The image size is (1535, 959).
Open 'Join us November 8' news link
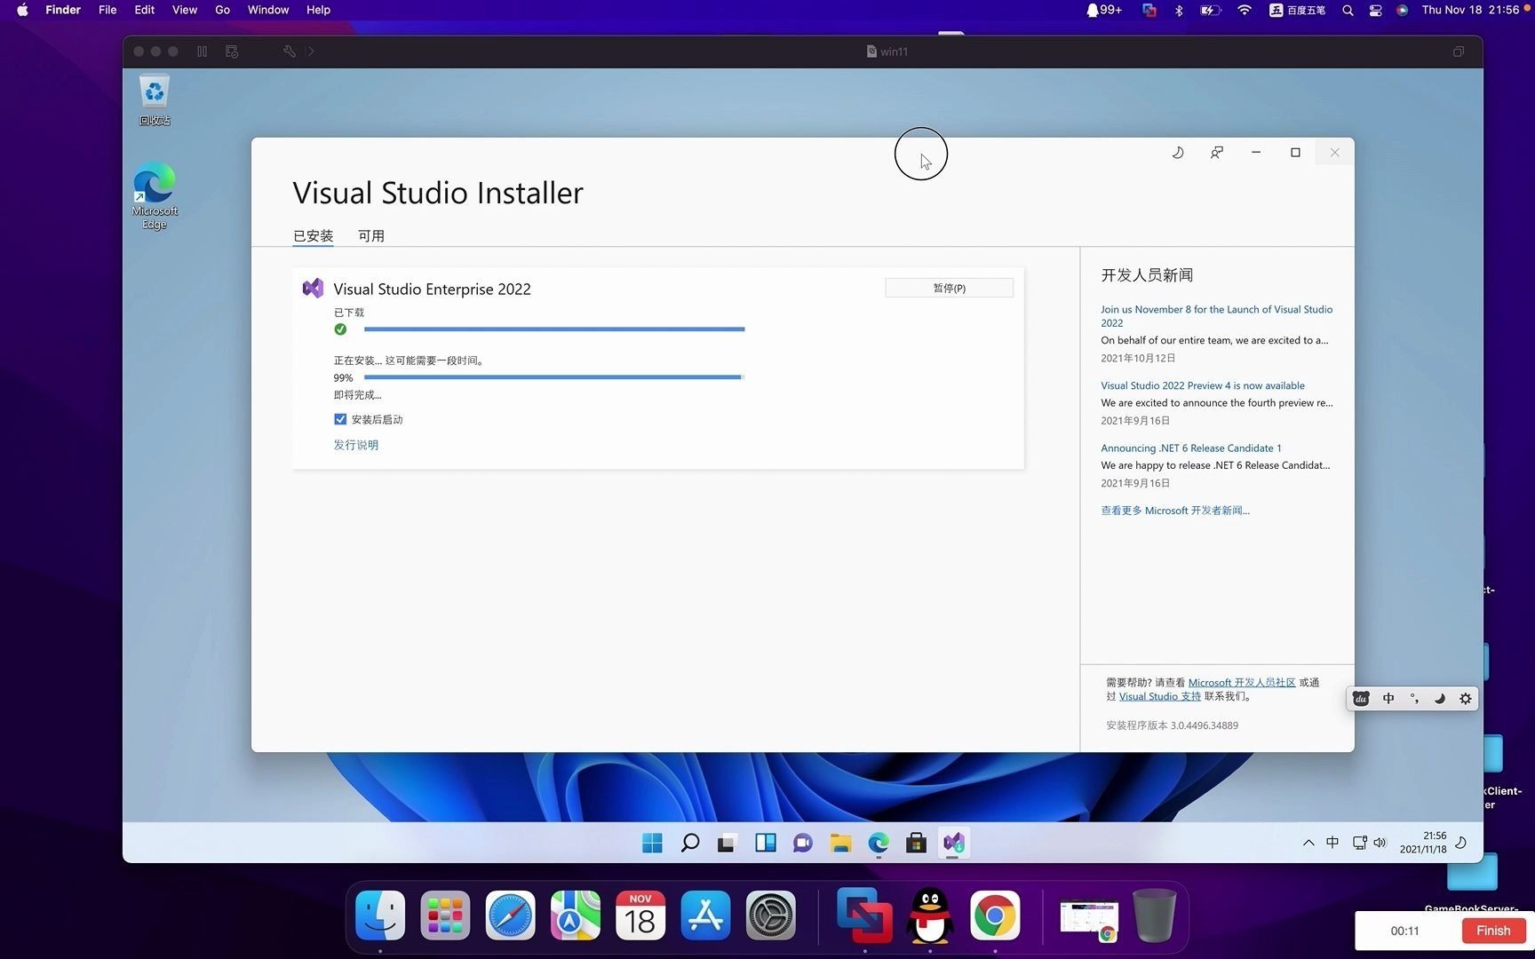click(x=1216, y=316)
